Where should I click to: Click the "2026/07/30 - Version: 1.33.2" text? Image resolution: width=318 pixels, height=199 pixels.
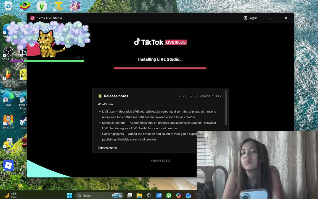click(x=200, y=96)
